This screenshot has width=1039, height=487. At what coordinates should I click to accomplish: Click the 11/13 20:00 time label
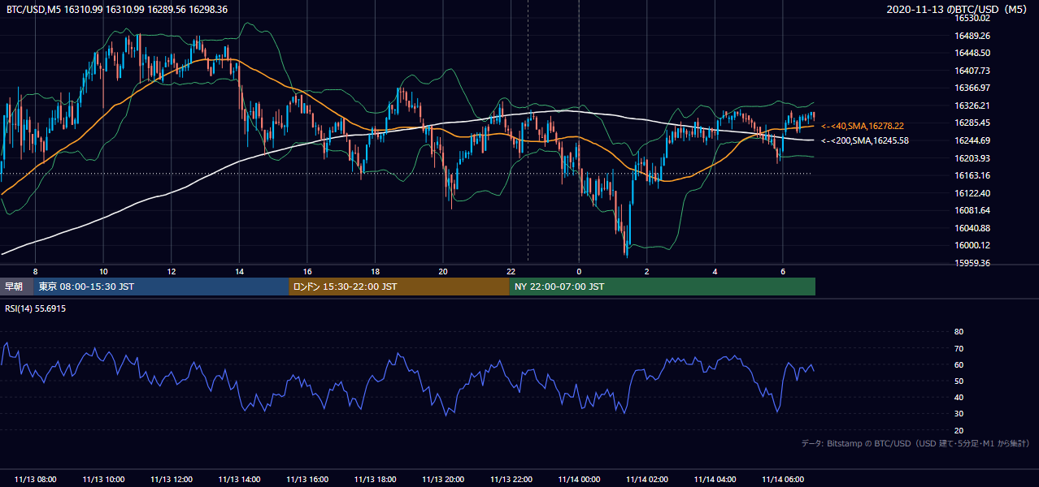pos(443,480)
